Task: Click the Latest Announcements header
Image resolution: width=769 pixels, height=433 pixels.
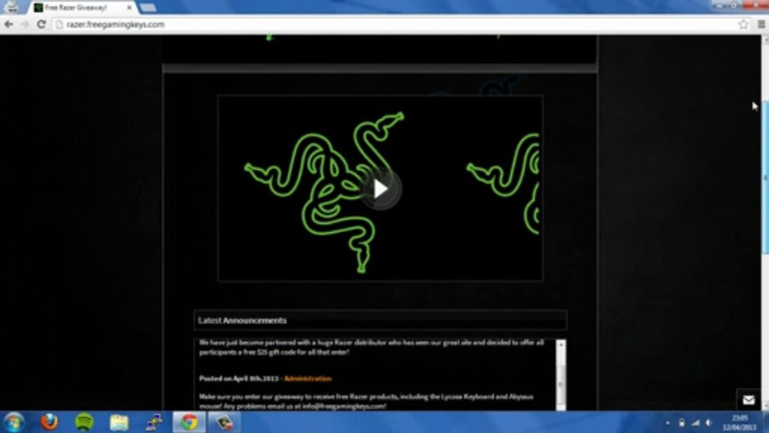Action: (380, 321)
